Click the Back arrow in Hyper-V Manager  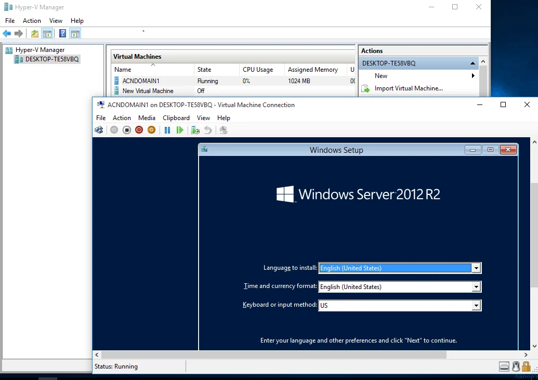click(7, 34)
